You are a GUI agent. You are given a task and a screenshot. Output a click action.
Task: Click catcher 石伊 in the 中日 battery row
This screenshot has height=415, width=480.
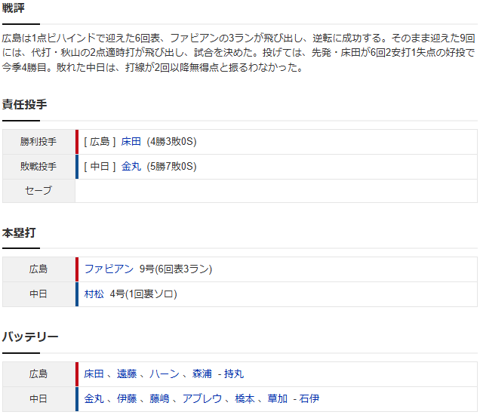coord(309,398)
